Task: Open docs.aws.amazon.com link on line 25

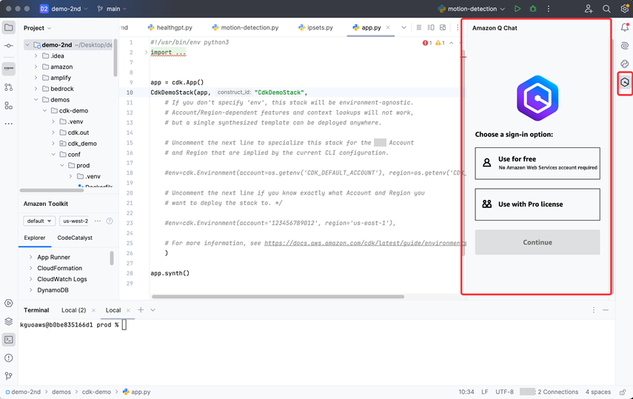Action: tap(365, 243)
